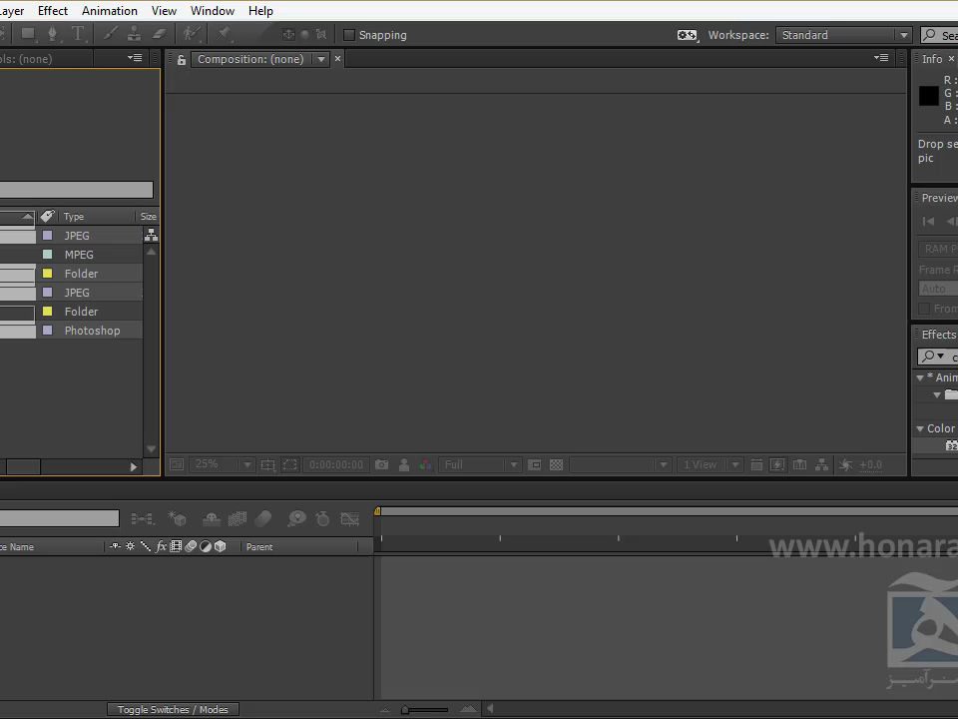Click teal label swatch of MPEG row
The width and height of the screenshot is (958, 719).
[x=47, y=255]
